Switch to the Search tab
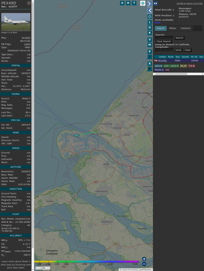The width and height of the screenshot is (204, 271). 161,28
